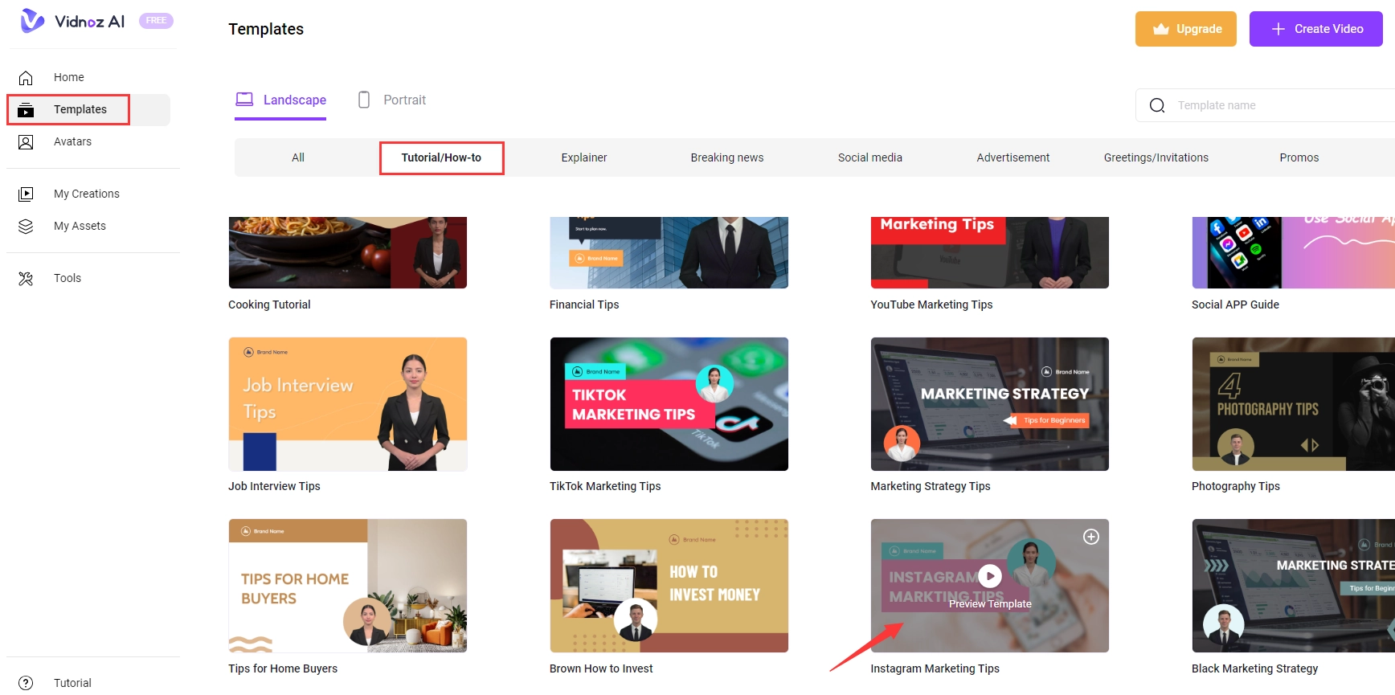The height and width of the screenshot is (695, 1395).
Task: Focus the Template name search field
Action: click(x=1278, y=105)
